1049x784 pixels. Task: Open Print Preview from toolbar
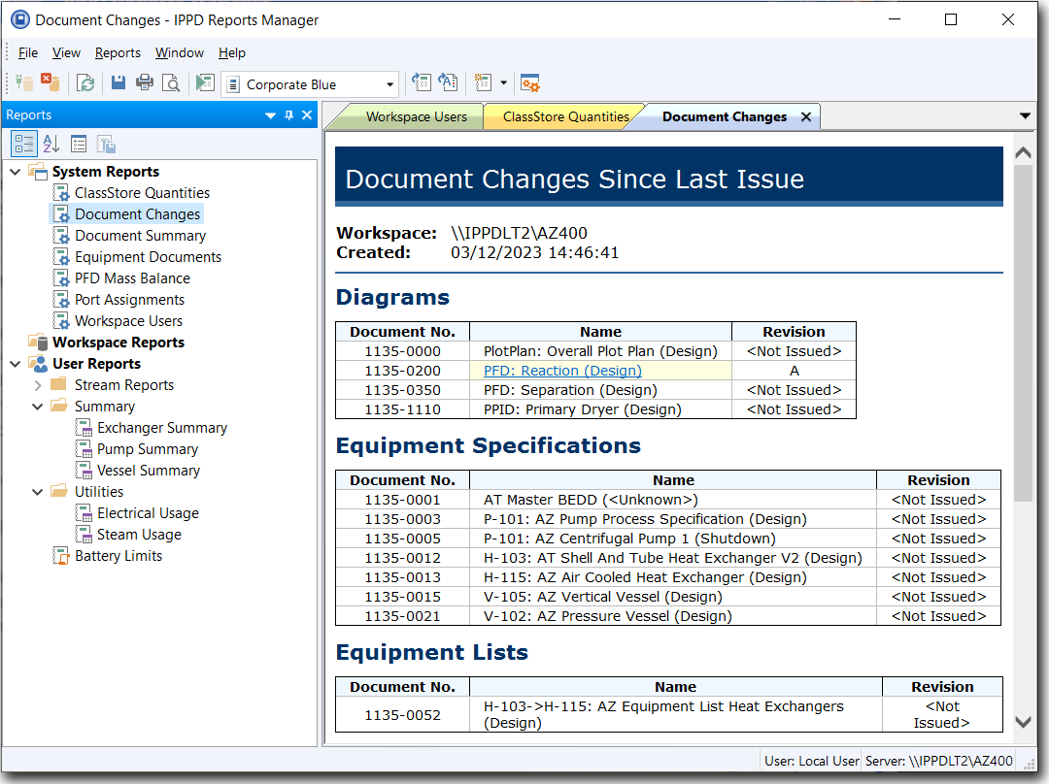[x=171, y=83]
